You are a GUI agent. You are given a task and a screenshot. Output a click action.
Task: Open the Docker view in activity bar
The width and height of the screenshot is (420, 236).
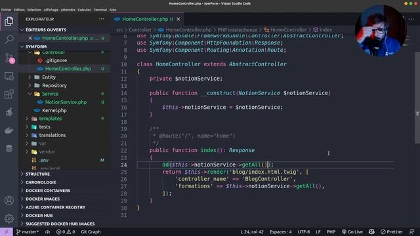(x=9, y=130)
